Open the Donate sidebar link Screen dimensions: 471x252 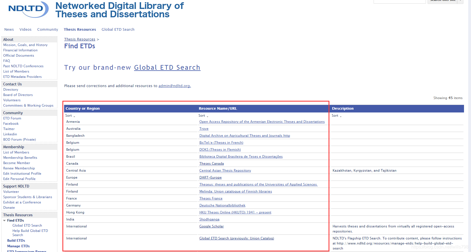coord(9,208)
